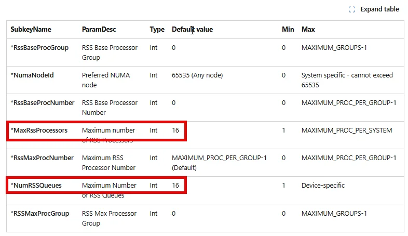Click the System specific max value text
Screen dimensions: 408x236
click(347, 80)
